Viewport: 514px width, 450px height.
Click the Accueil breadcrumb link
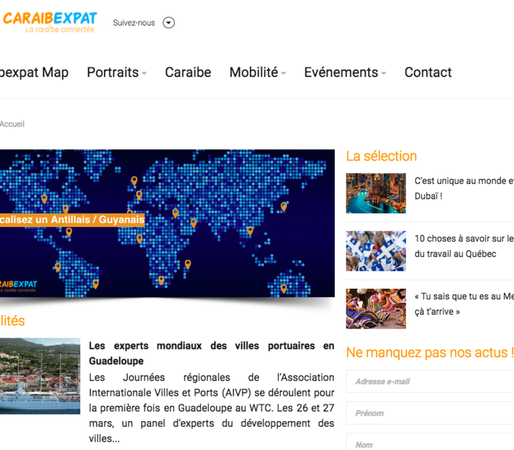coord(12,124)
